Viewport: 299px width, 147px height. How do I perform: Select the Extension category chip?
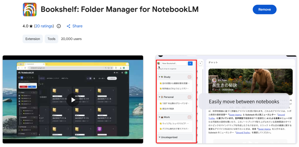pos(33,39)
